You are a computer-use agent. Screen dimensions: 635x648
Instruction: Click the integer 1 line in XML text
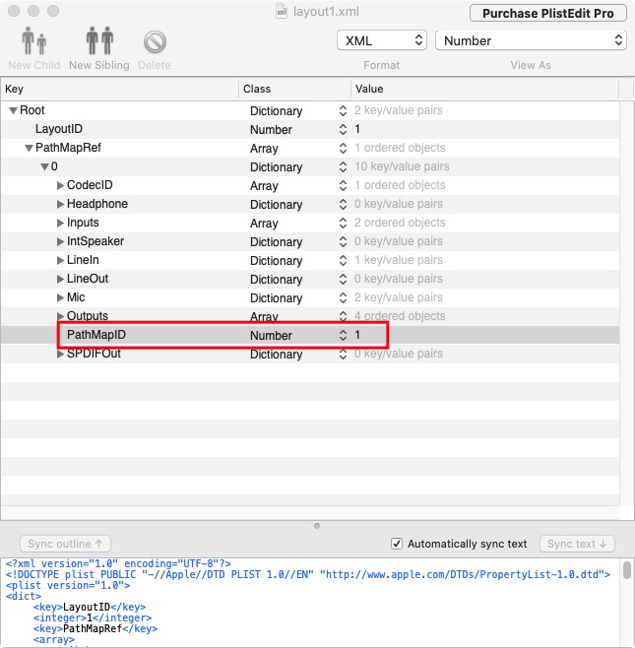click(93, 617)
